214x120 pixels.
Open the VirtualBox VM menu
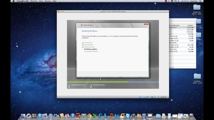coord(22,1)
